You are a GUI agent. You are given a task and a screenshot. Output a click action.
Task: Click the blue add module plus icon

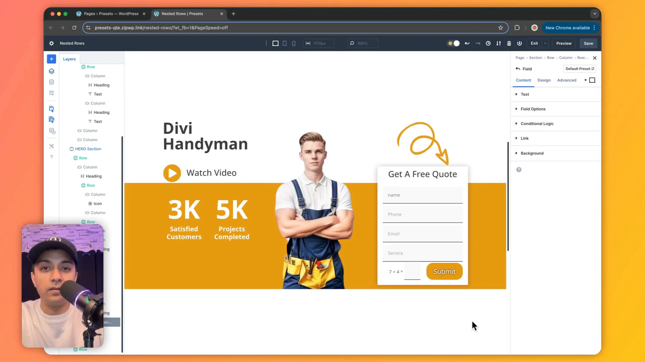[x=51, y=59]
